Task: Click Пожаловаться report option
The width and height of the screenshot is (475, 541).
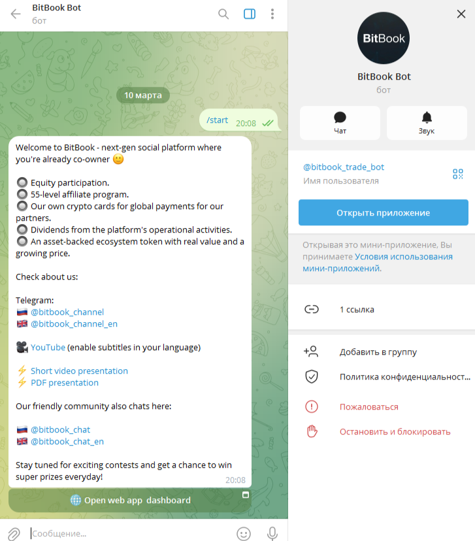Action: [x=382, y=407]
